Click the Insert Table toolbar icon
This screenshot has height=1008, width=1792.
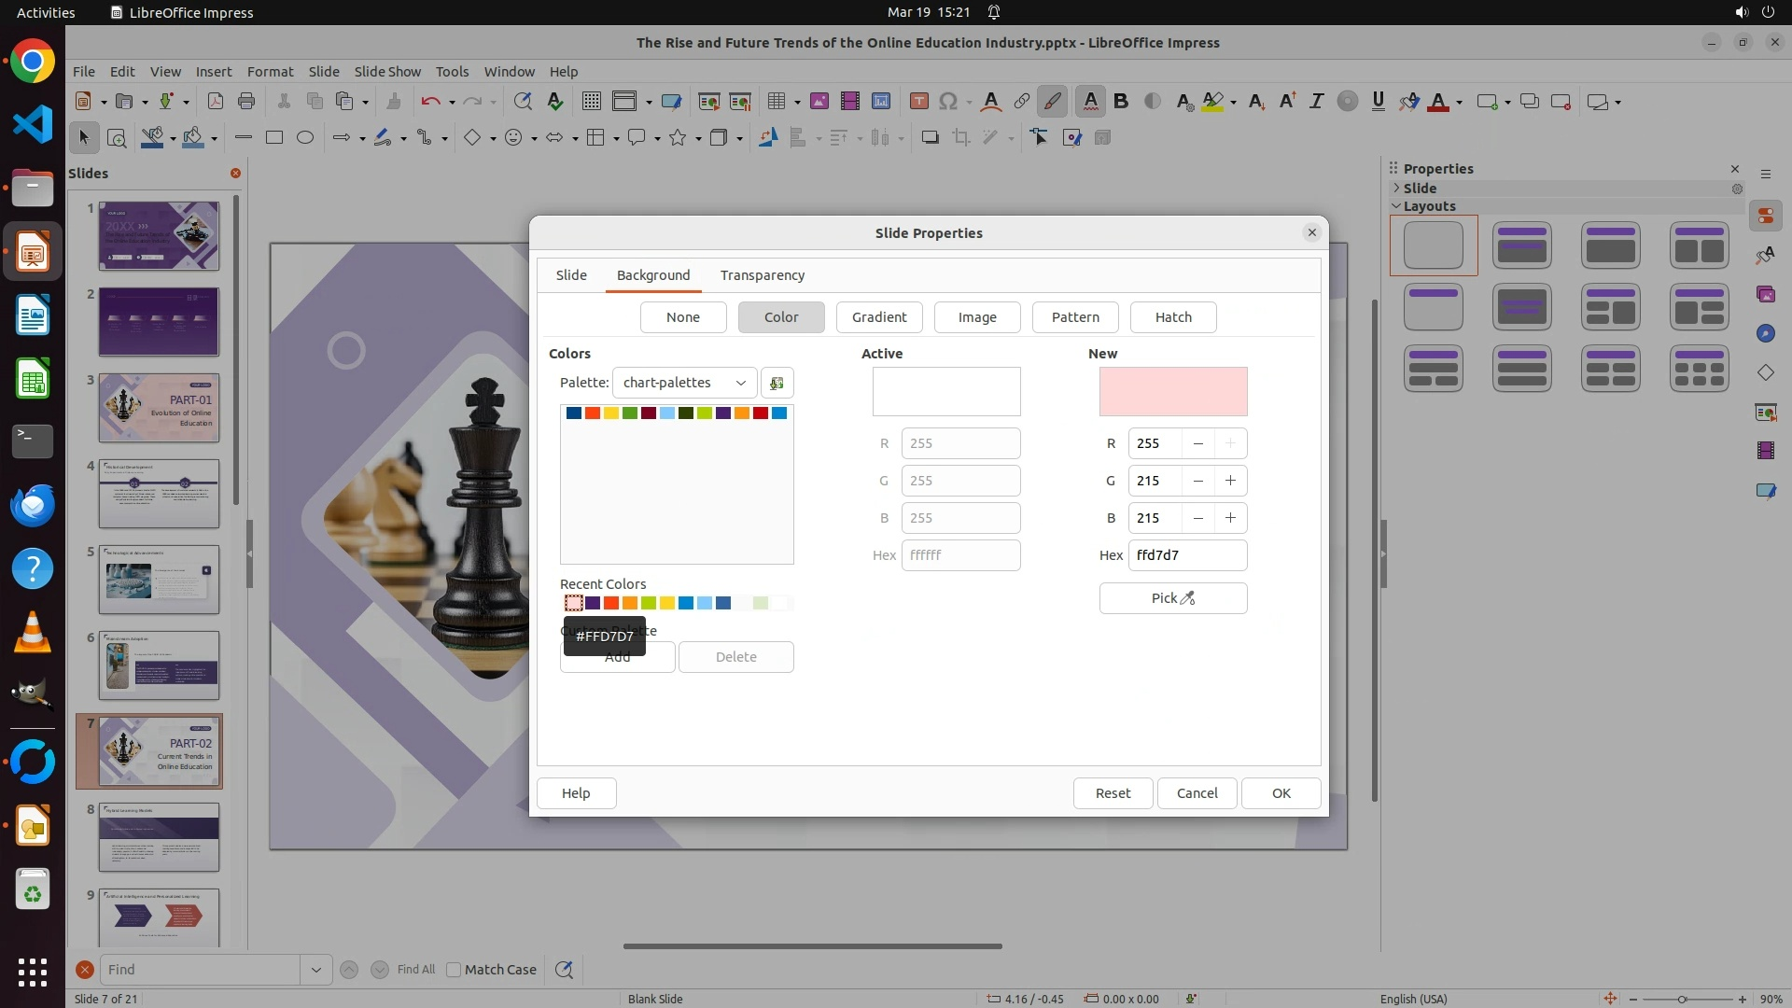pyautogui.click(x=776, y=101)
